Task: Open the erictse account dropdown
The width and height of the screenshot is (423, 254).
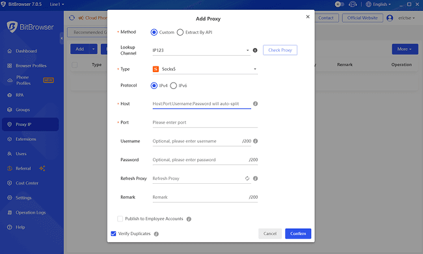Action: click(406, 18)
